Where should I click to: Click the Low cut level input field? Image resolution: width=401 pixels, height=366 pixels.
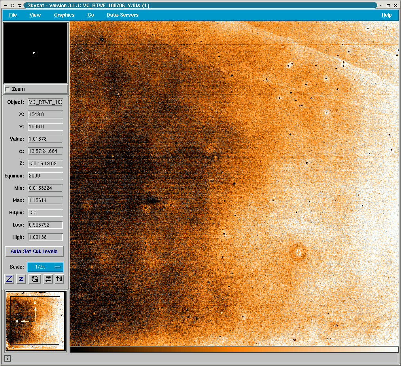click(45, 225)
